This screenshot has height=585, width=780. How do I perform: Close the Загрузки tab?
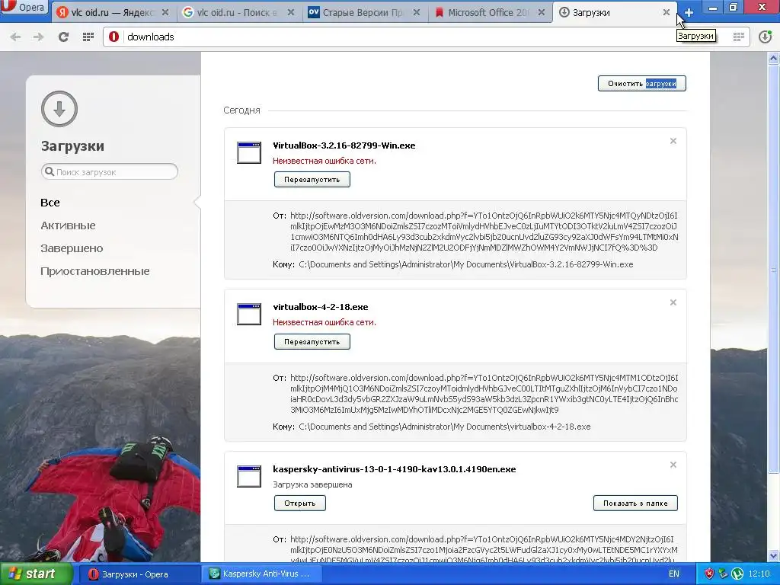point(667,12)
